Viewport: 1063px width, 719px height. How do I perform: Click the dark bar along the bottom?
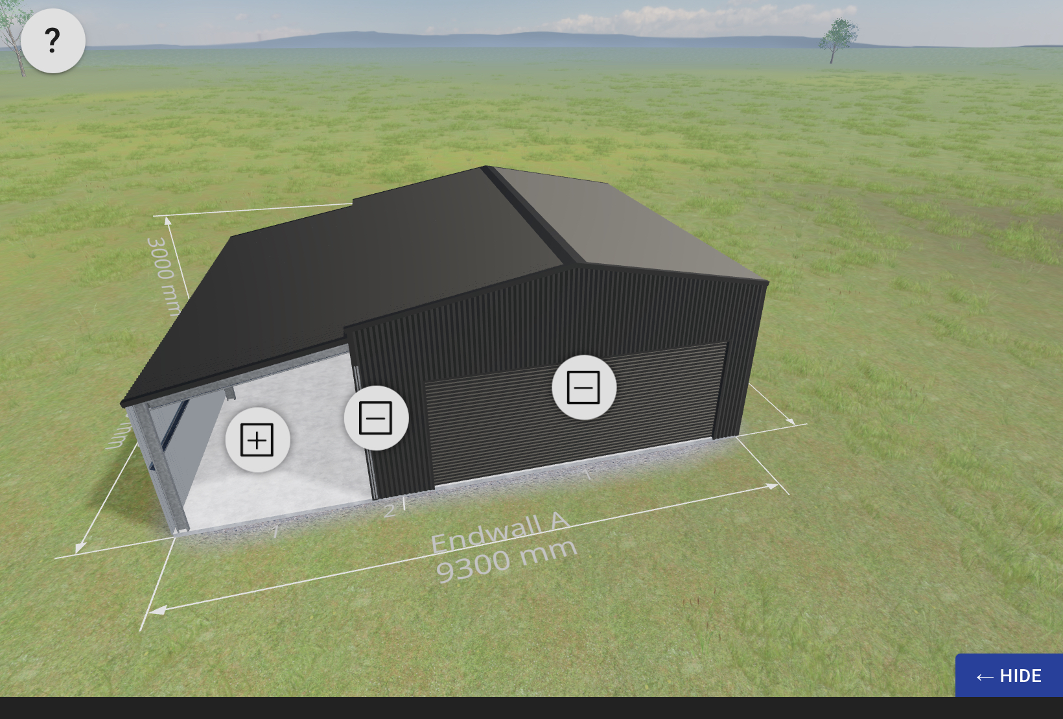(531, 708)
